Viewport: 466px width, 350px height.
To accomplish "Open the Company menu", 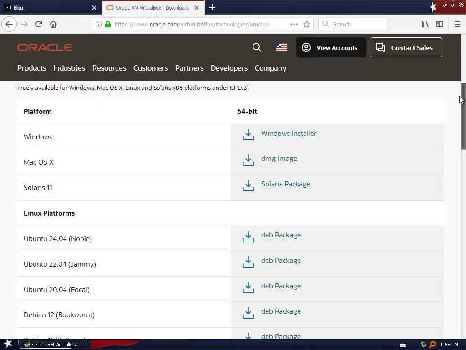I will click(270, 68).
